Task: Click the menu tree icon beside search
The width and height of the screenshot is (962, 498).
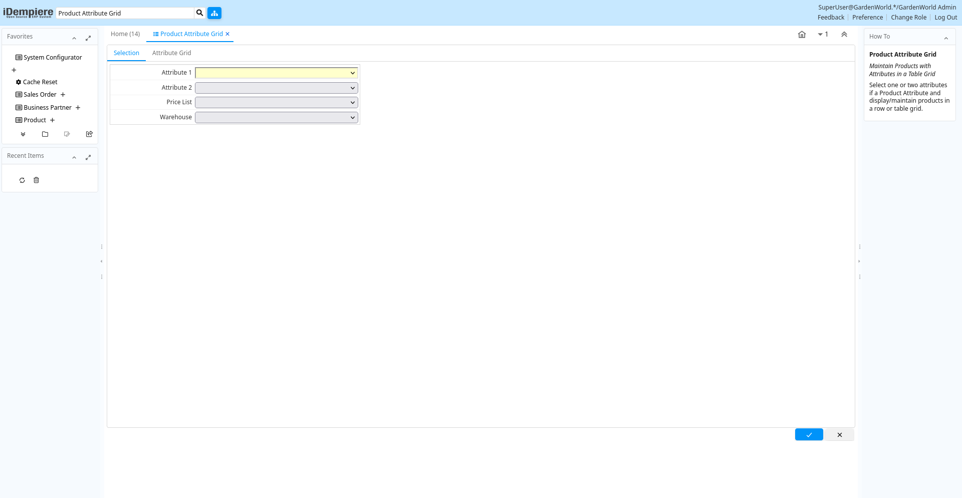Action: pyautogui.click(x=214, y=13)
